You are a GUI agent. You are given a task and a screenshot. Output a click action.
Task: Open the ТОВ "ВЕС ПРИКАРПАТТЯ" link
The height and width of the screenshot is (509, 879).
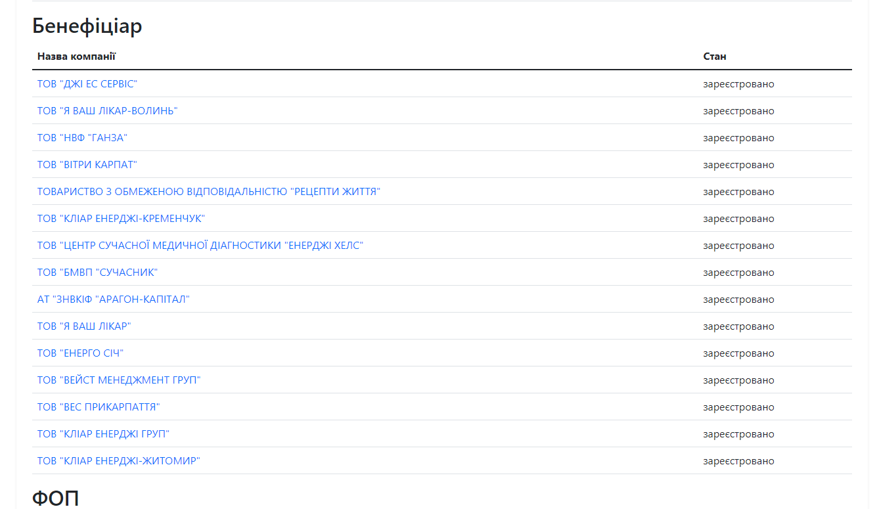point(99,407)
